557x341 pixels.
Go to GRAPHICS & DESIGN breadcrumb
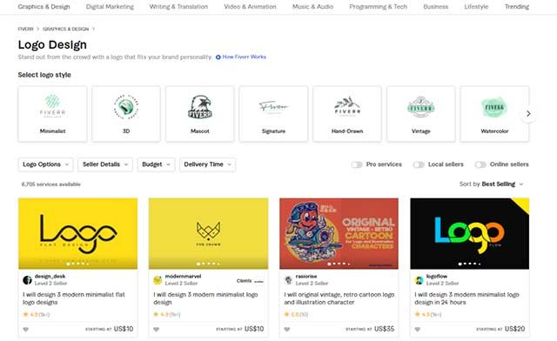[66, 29]
